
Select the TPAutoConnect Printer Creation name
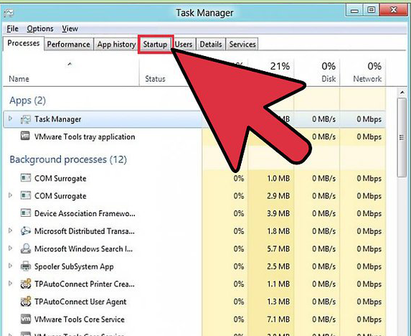[85, 284]
